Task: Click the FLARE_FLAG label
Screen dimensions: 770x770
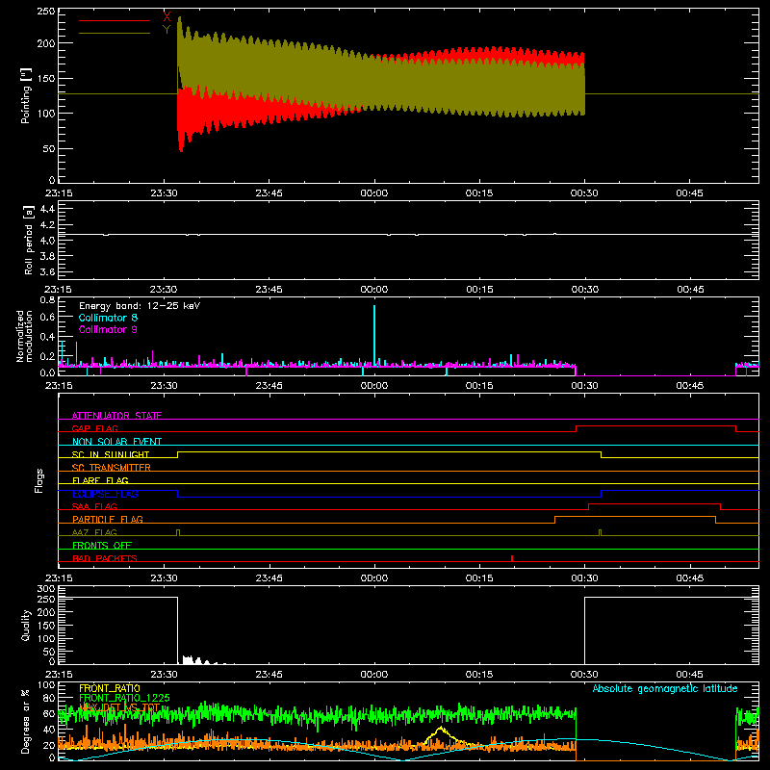Action: (x=100, y=480)
